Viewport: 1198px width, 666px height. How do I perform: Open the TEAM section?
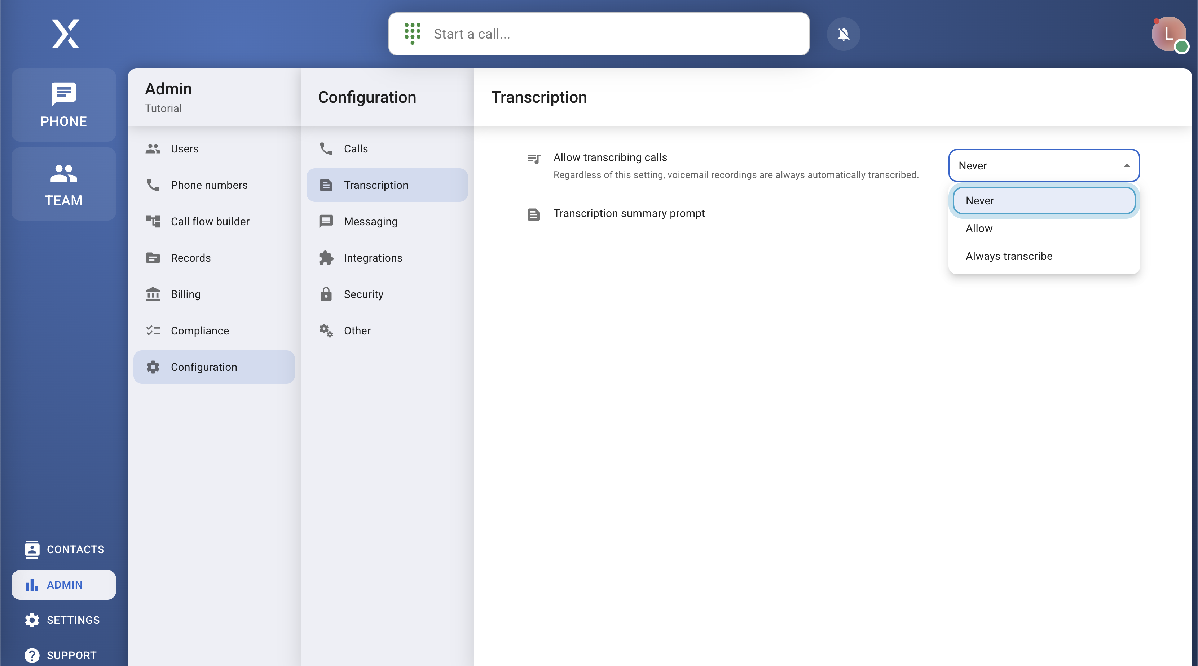pyautogui.click(x=64, y=184)
